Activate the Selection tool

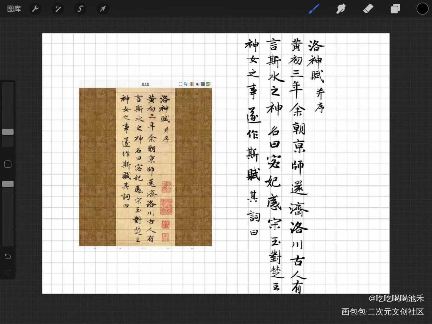point(80,9)
